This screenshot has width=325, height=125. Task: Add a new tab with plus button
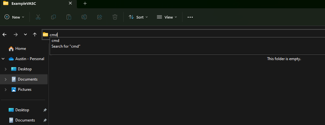pos(85,4)
